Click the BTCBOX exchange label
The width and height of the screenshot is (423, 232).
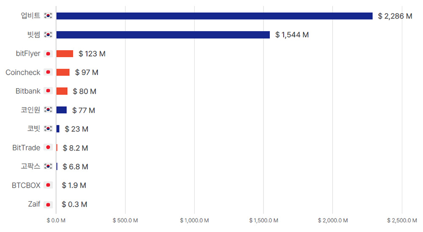26,185
